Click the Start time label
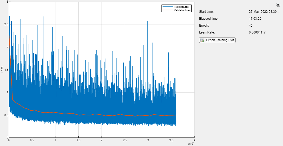Screen dimensions: 283x146 click(206, 12)
